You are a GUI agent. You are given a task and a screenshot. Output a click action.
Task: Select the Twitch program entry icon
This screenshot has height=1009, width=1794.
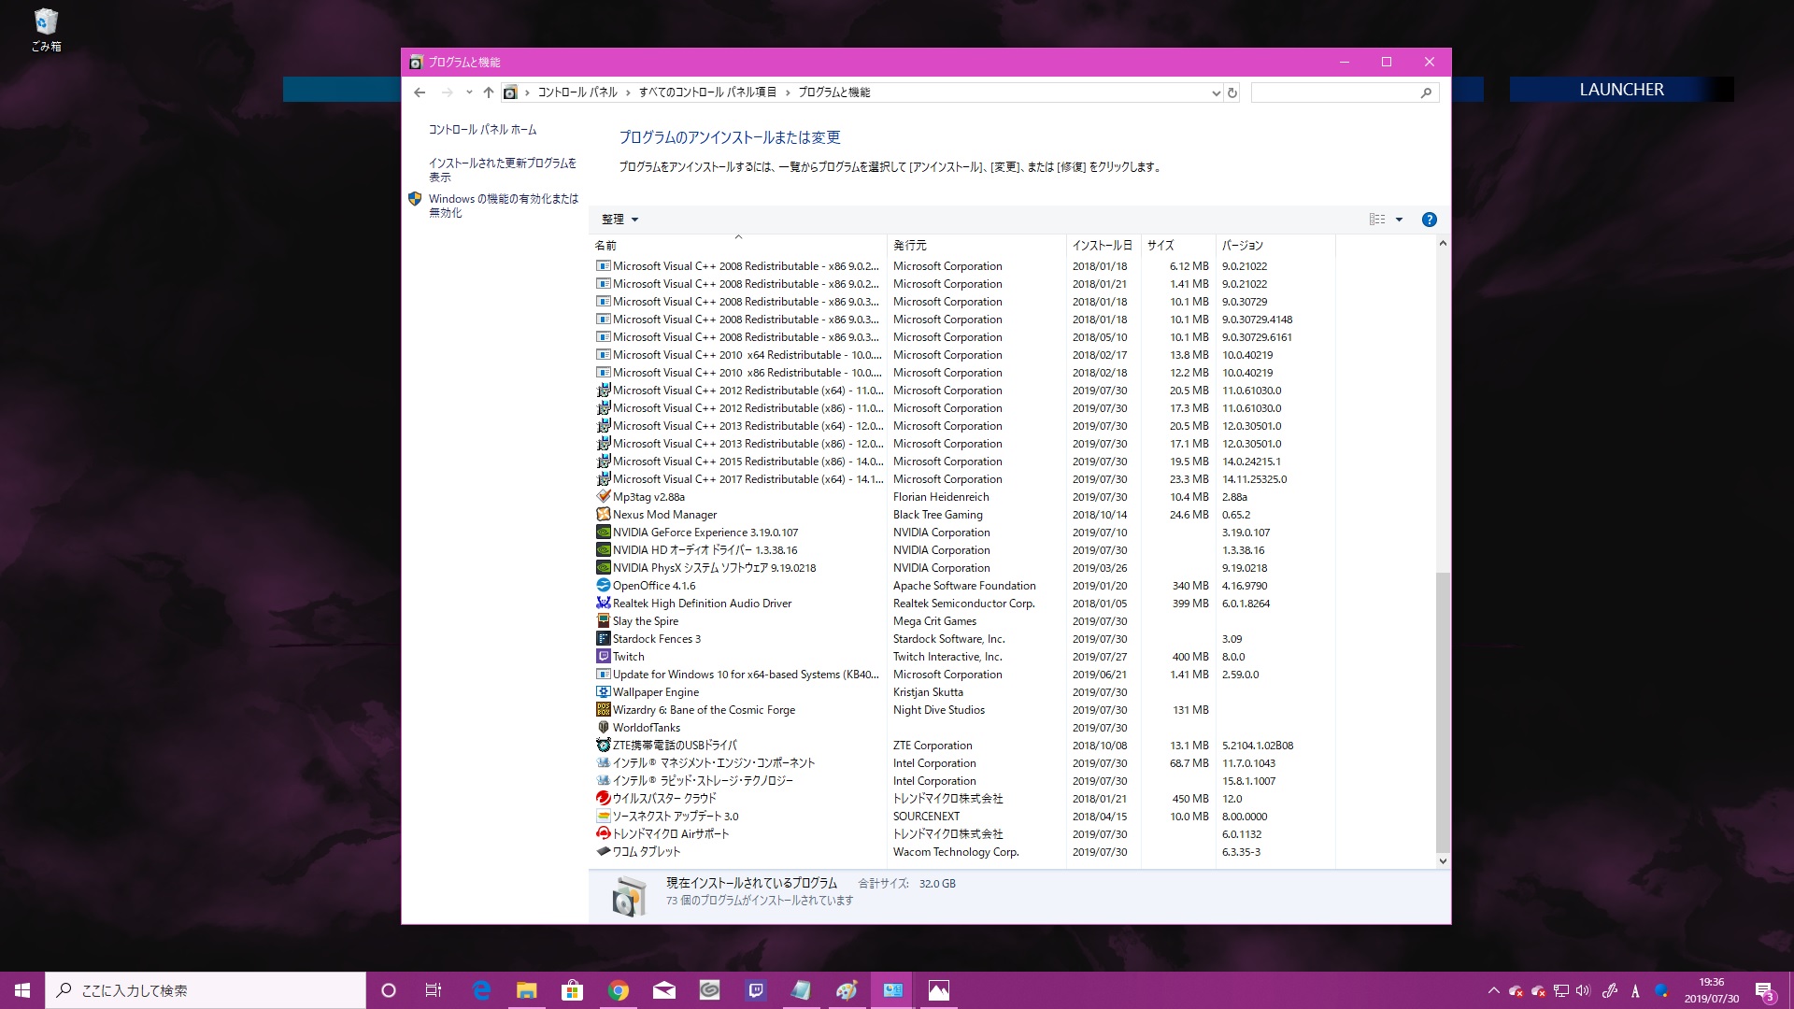click(x=604, y=657)
